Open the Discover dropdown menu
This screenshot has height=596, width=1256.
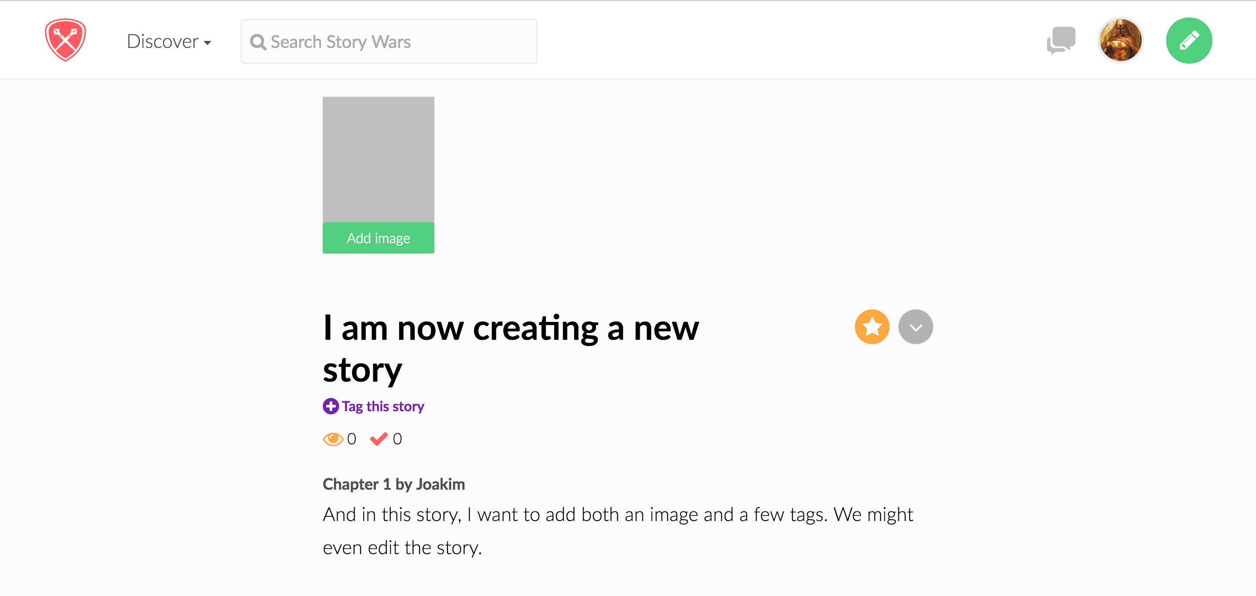point(169,41)
